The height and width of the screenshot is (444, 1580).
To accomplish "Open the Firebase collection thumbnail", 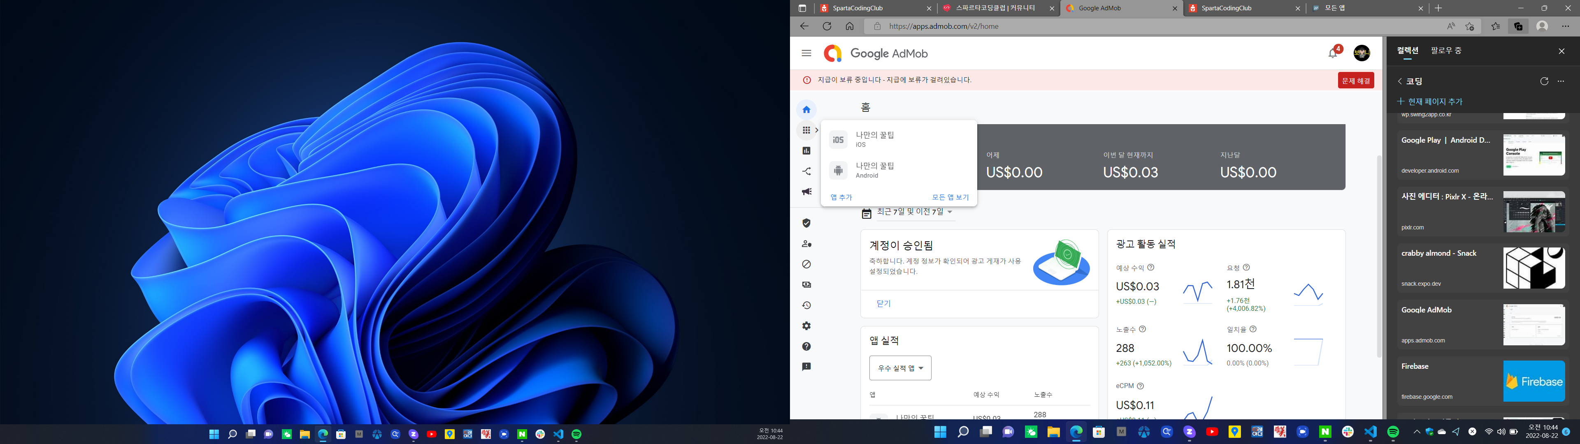I will coord(1534,381).
